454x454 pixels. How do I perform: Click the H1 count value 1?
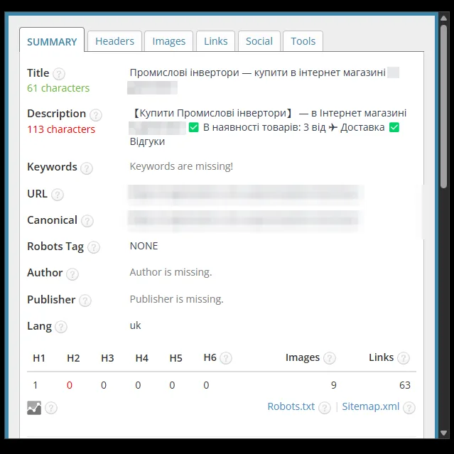point(36,385)
